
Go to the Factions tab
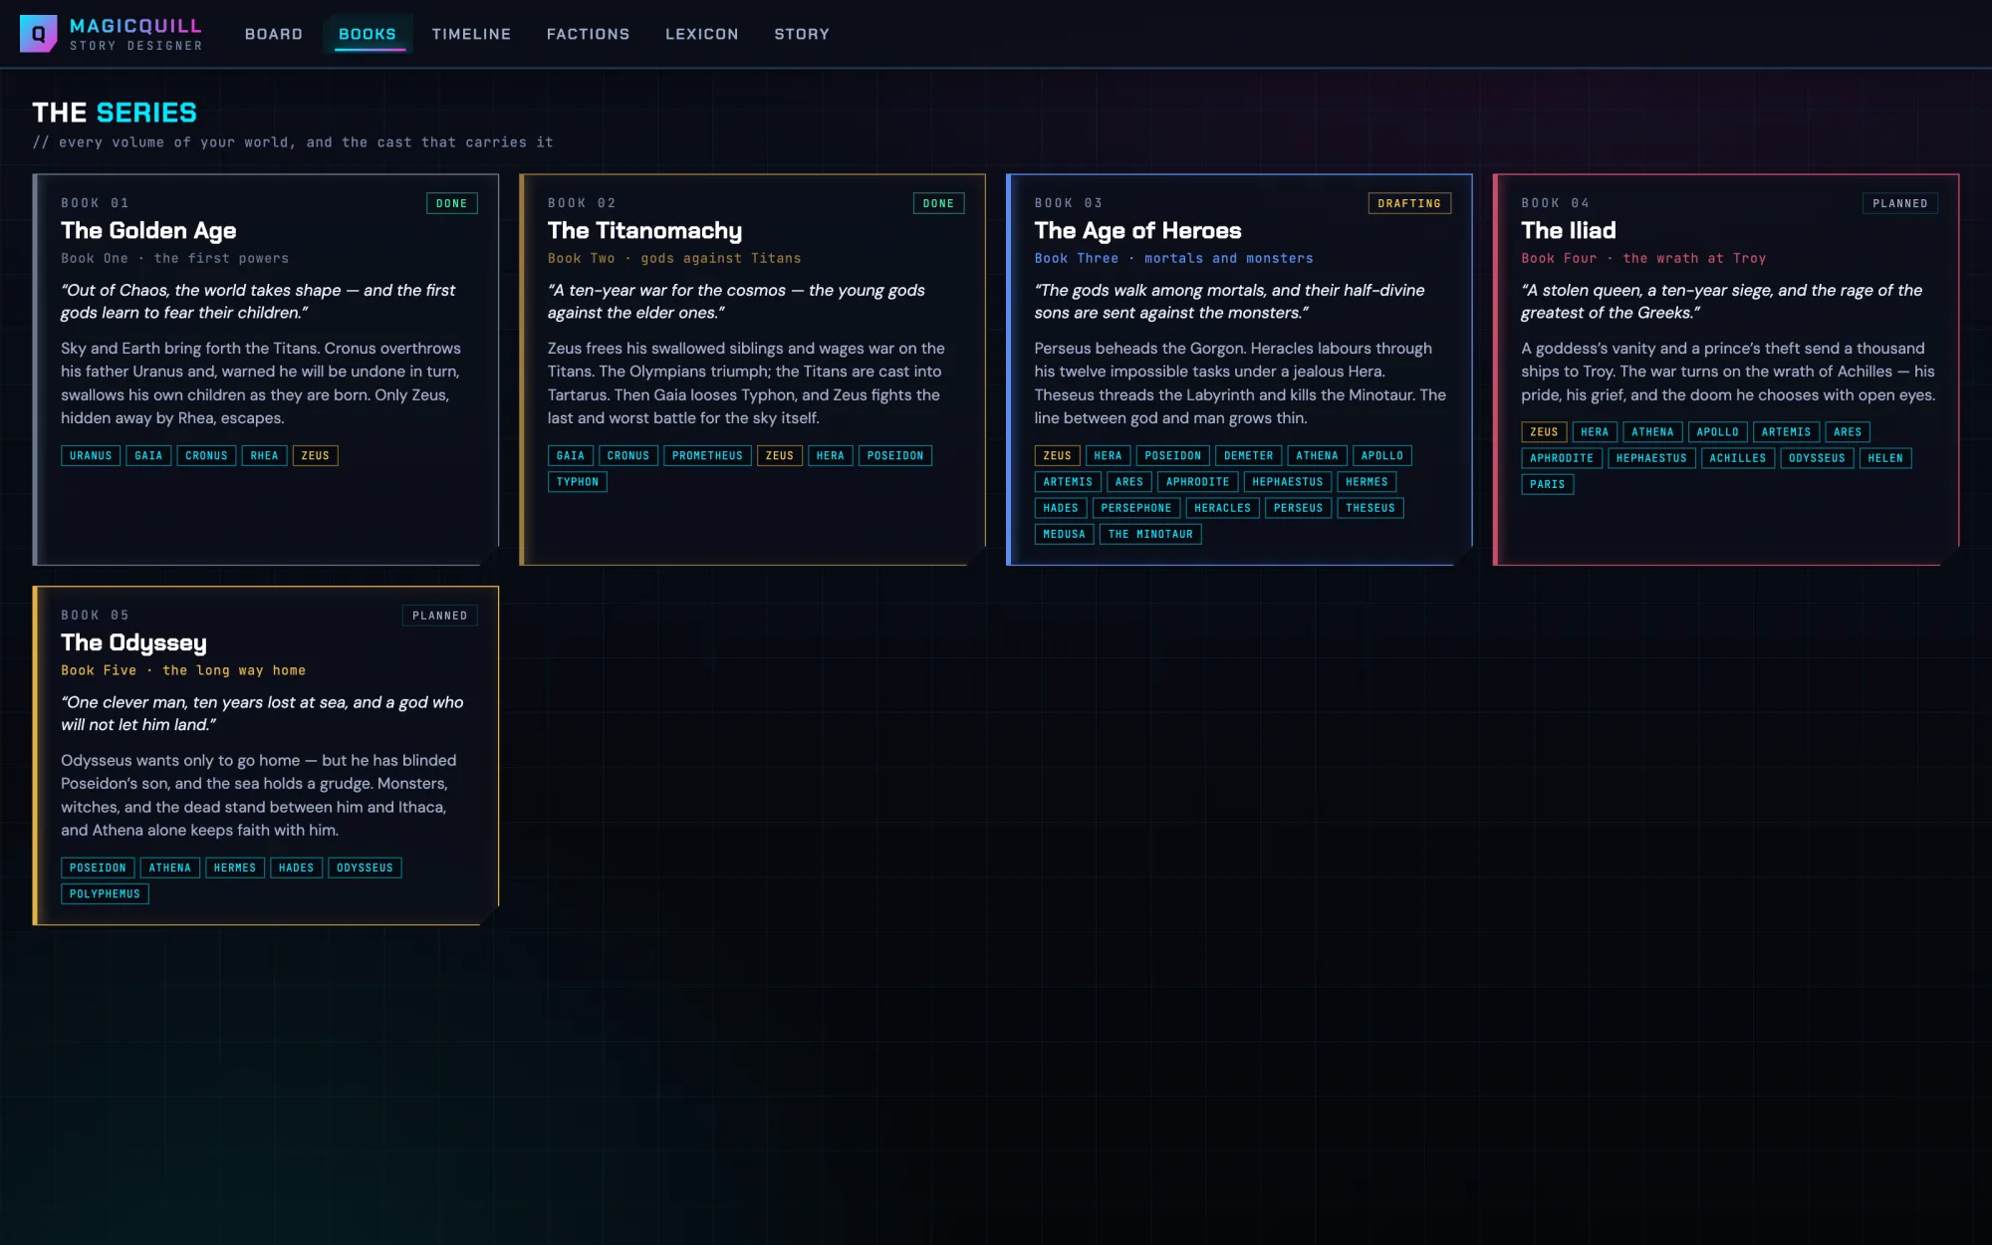[589, 34]
